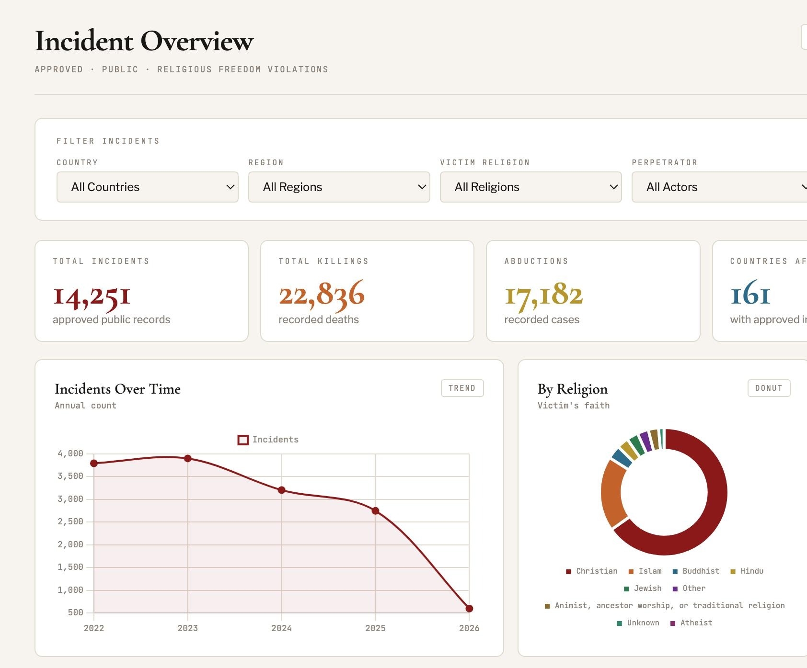Toggle the Incidents legend in line chart

tap(268, 440)
